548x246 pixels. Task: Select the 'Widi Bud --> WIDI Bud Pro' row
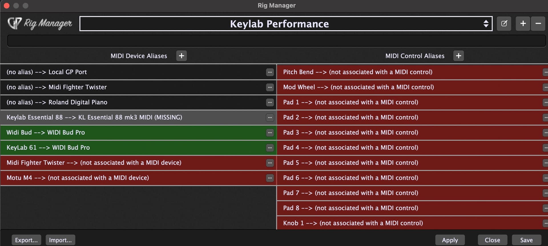point(138,133)
